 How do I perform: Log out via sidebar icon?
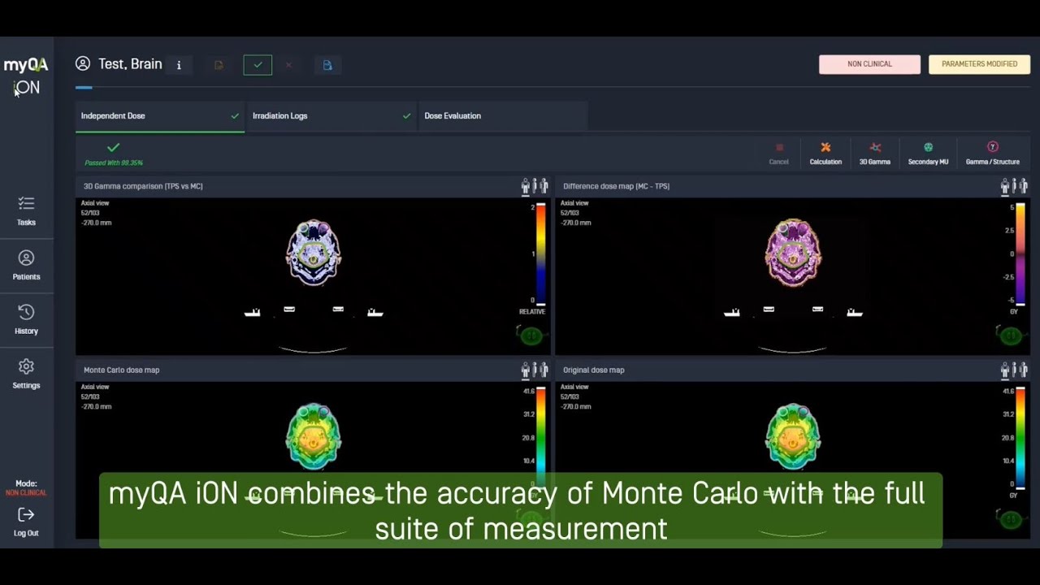click(26, 522)
